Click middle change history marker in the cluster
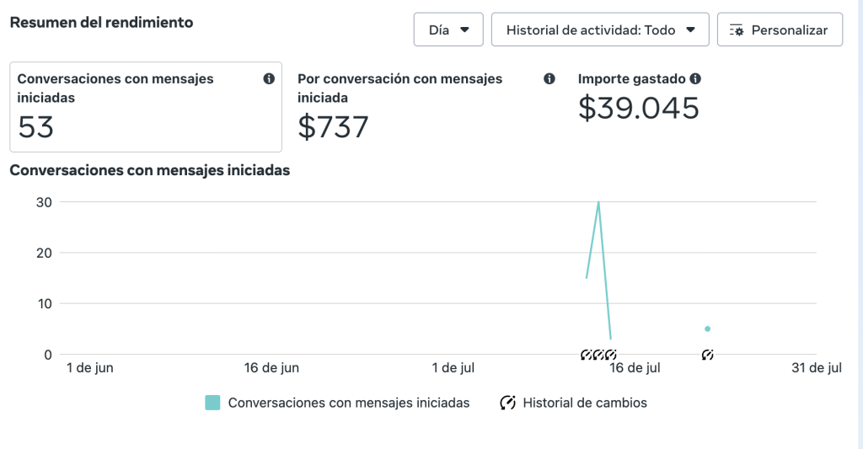Viewport: 863px width, 449px height. [599, 355]
